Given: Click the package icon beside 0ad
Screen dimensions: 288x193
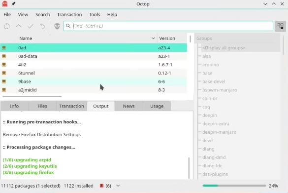Looking at the screenshot, I should click(x=4, y=48).
